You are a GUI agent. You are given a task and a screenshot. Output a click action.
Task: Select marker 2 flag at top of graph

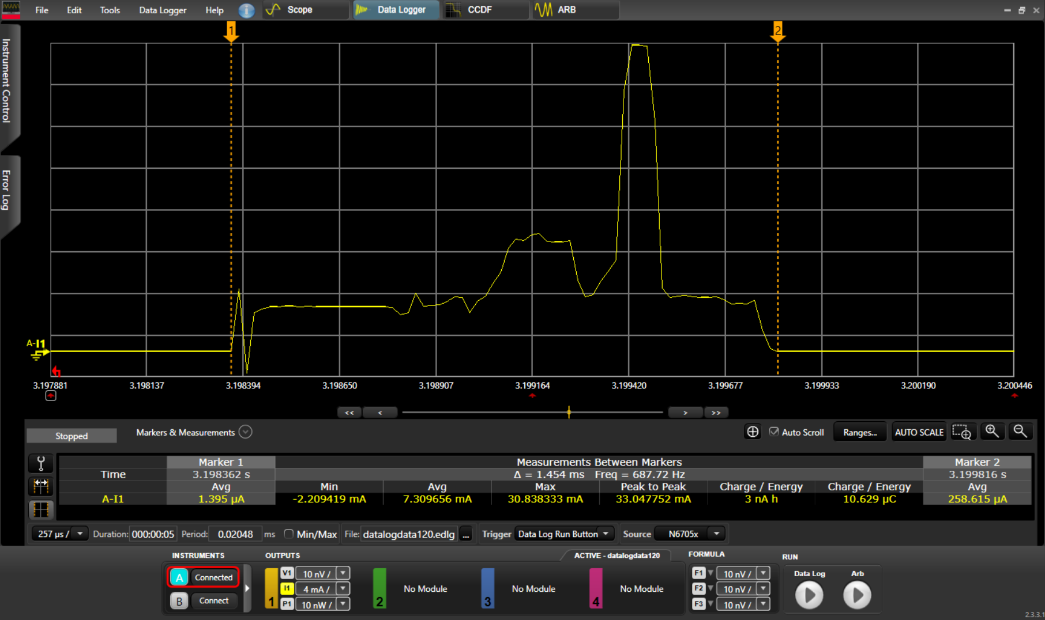point(778,31)
